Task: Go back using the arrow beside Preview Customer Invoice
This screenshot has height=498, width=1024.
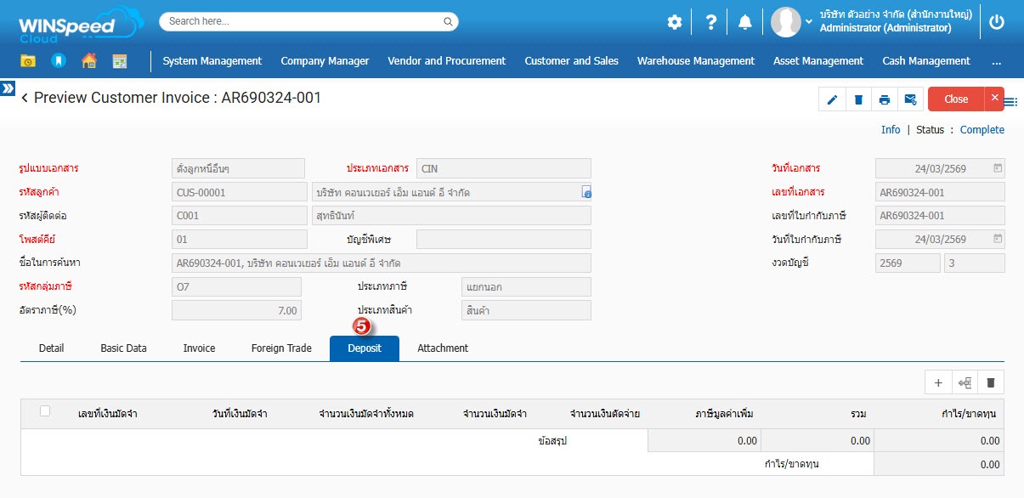Action: click(x=25, y=99)
